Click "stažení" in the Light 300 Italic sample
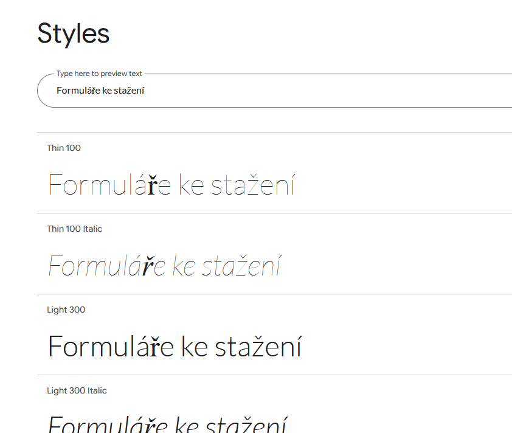The height and width of the screenshot is (433, 512). coord(246,424)
